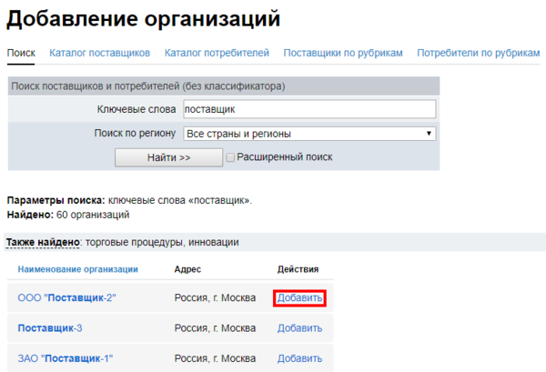This screenshot has height=372, width=546.
Task: Expand the Поиск по региону dropdown
Action: (x=308, y=134)
